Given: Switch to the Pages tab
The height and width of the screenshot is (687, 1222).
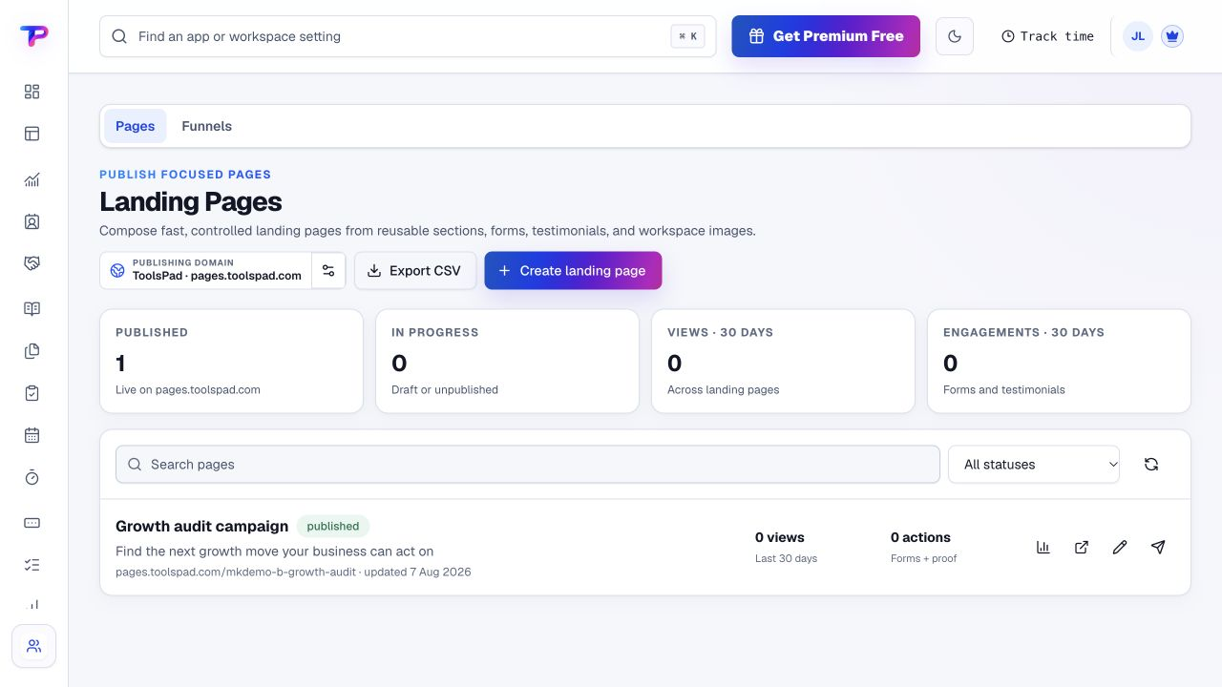Looking at the screenshot, I should [x=136, y=126].
